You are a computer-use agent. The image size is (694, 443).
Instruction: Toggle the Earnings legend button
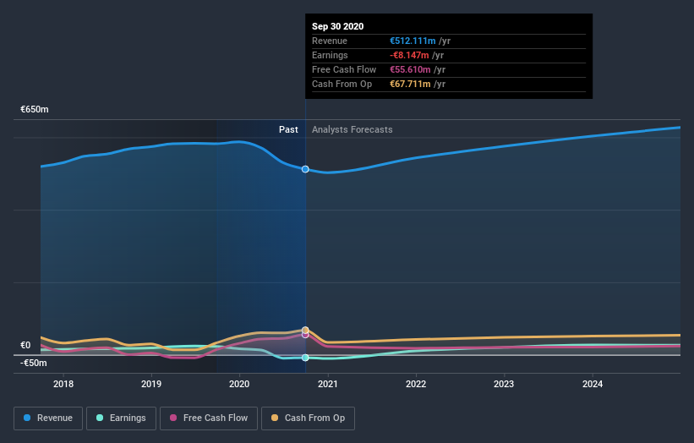click(121, 418)
